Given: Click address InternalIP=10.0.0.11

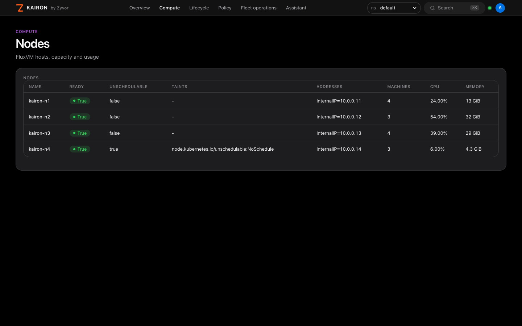Looking at the screenshot, I should click(x=339, y=101).
